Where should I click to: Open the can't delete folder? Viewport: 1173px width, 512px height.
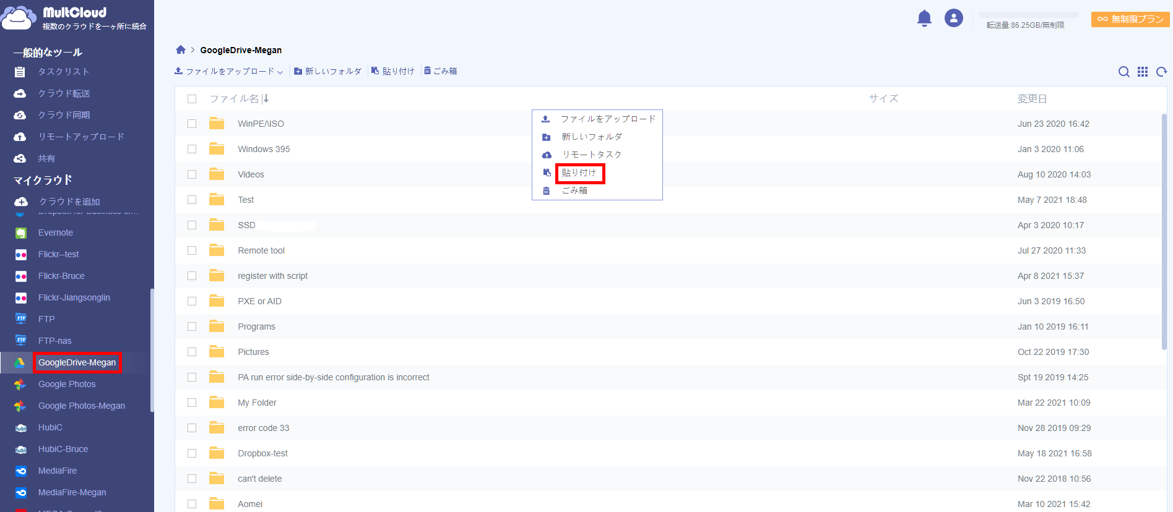pos(259,479)
